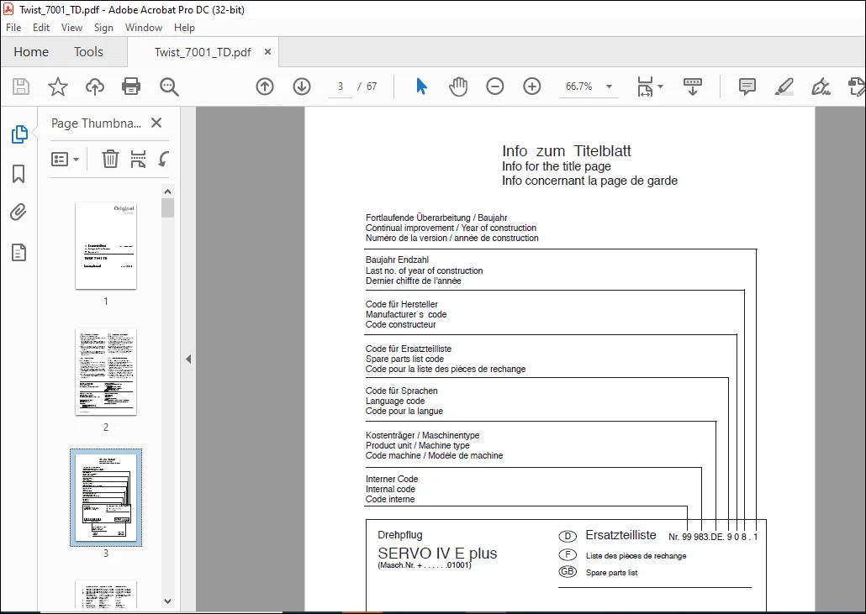Click 'Language code' text line
The width and height of the screenshot is (866, 614).
(x=395, y=401)
